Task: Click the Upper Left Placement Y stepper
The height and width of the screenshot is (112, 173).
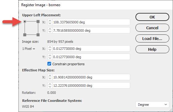Action: pyautogui.click(x=50, y=30)
